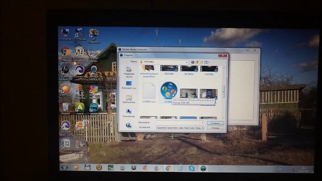Image resolution: width=322 pixels, height=181 pixels.
Task: Select Recent Places in the dialog sidebar
Action: coord(129,72)
